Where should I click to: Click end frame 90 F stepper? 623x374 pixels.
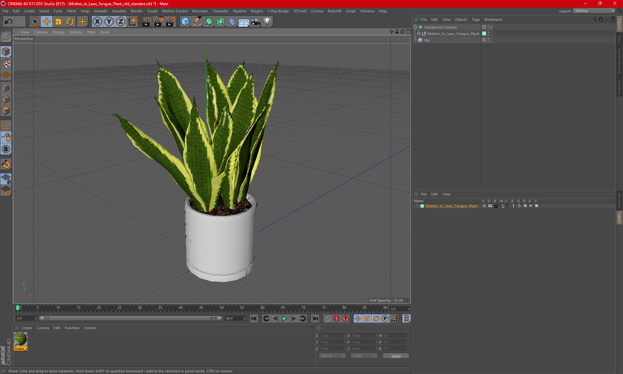[244, 318]
